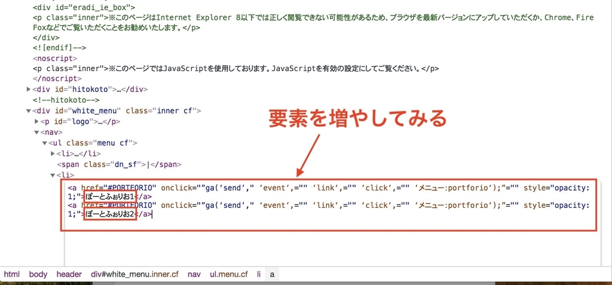Select div#white_menu.inner.cf breadcrumb
612x285 pixels.
(x=134, y=274)
